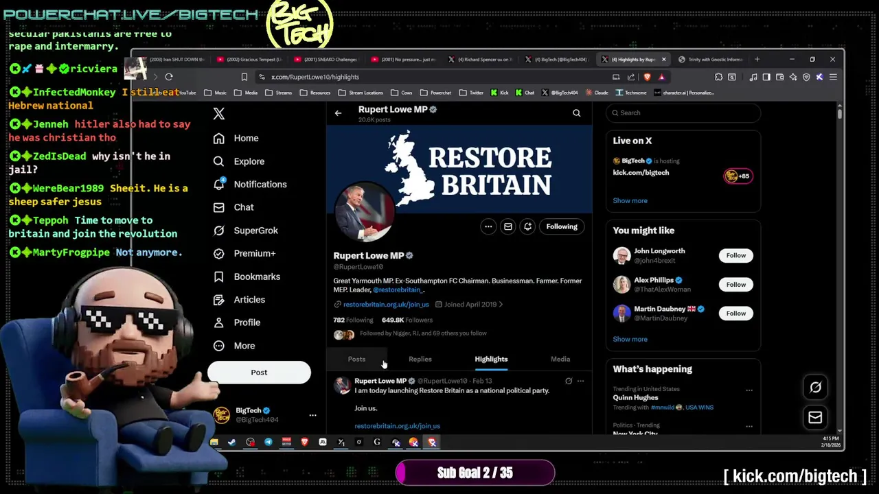Reload the page in browser toolbar
Image resolution: width=879 pixels, height=494 pixels.
click(x=169, y=78)
